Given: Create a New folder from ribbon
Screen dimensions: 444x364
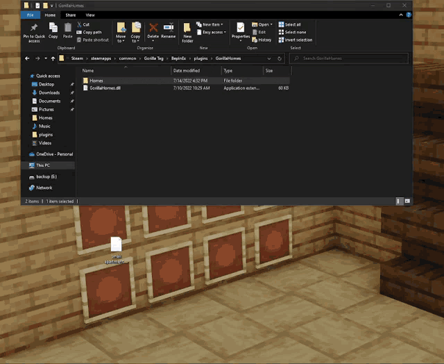Looking at the screenshot, I should [x=187, y=33].
